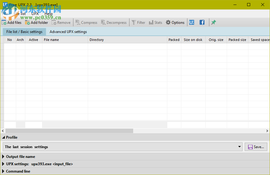Show the Stats panel
Screen dimensions: 270x175
pyautogui.click(x=155, y=22)
